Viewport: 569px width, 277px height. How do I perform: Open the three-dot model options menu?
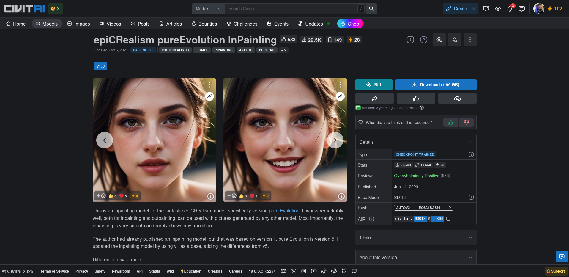click(470, 40)
